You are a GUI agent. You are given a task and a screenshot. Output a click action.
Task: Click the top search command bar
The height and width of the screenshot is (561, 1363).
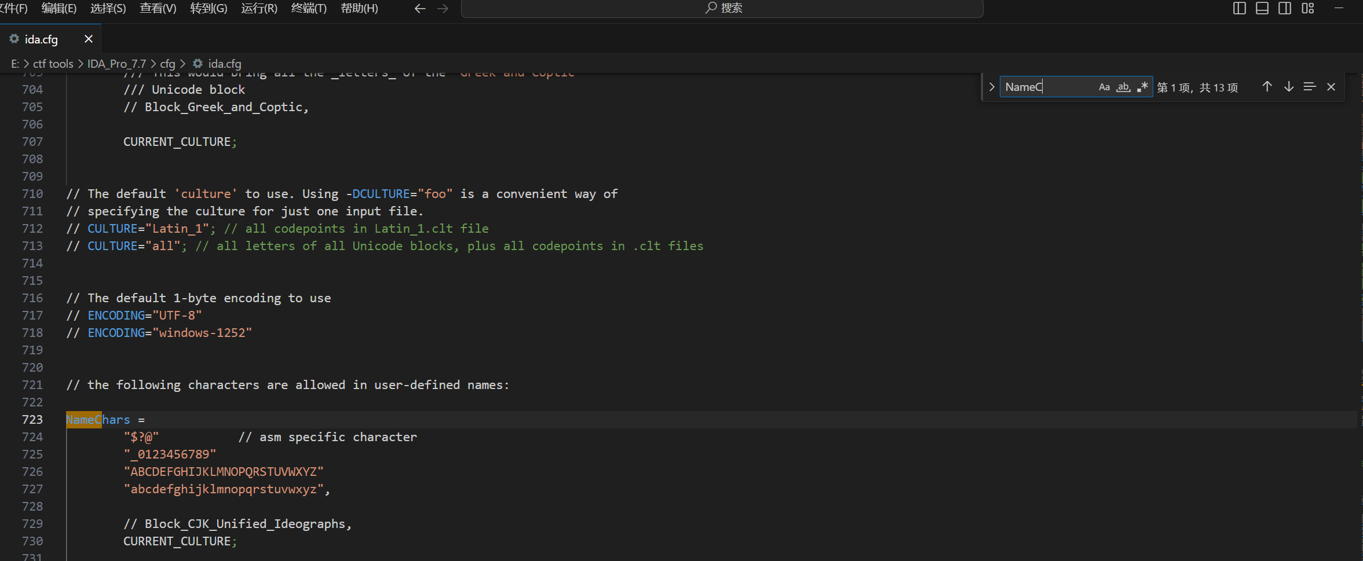722,8
